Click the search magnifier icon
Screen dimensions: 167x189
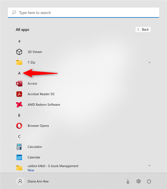pyautogui.click(x=14, y=13)
